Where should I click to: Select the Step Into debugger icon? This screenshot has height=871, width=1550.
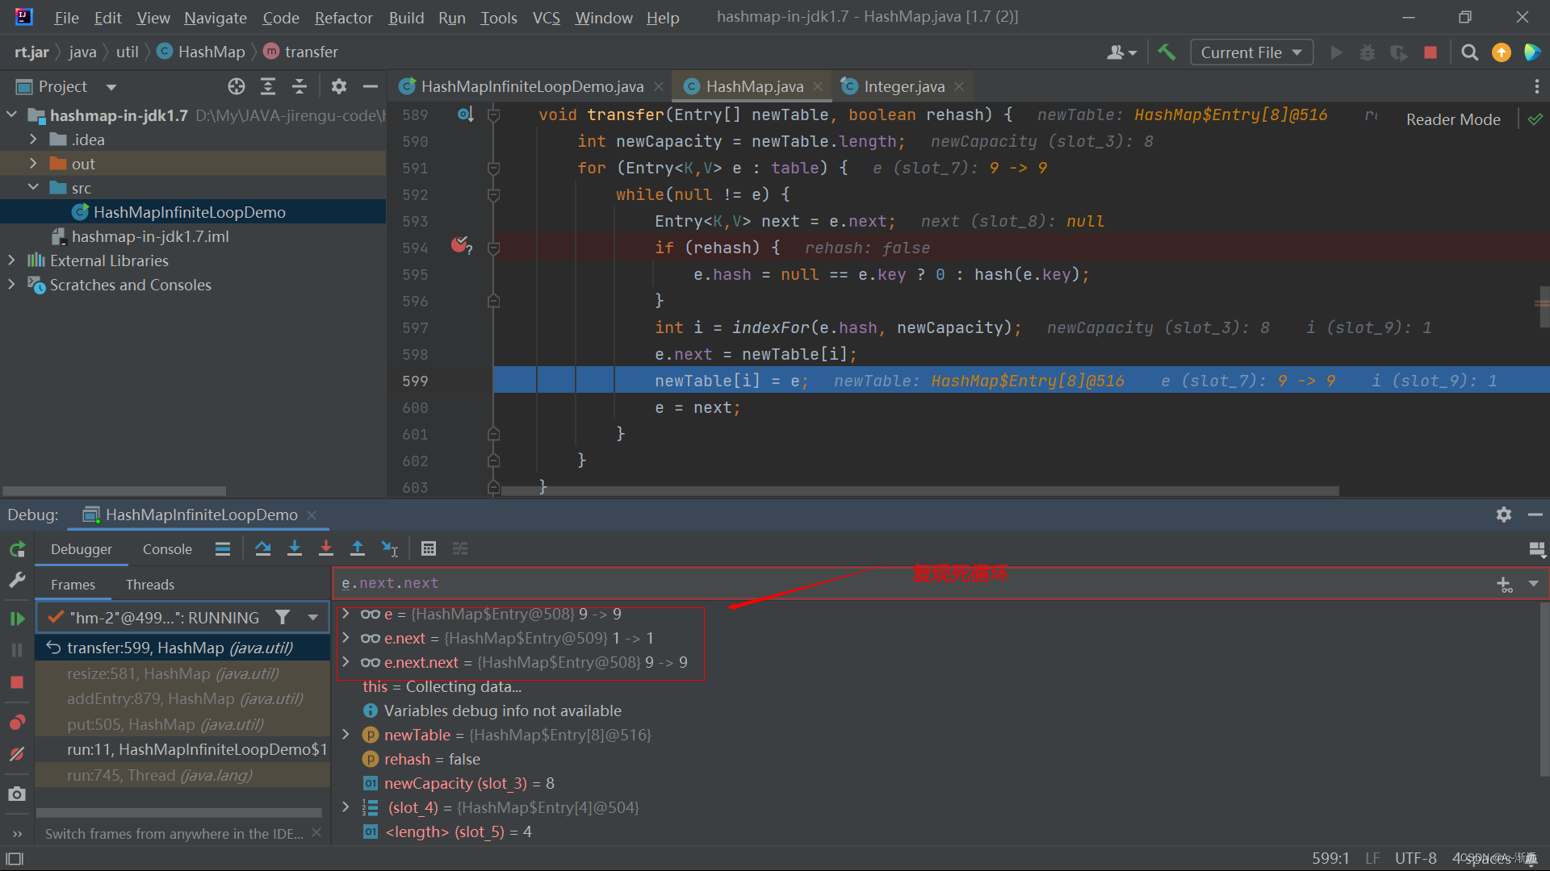(x=294, y=548)
